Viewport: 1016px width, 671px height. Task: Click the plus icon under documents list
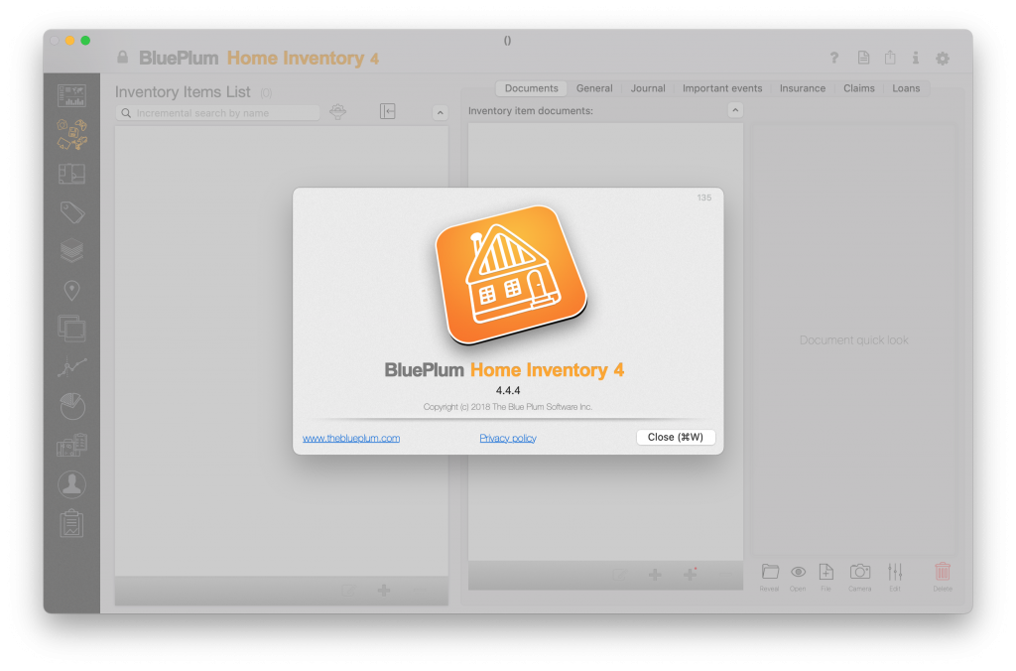pyautogui.click(x=655, y=575)
